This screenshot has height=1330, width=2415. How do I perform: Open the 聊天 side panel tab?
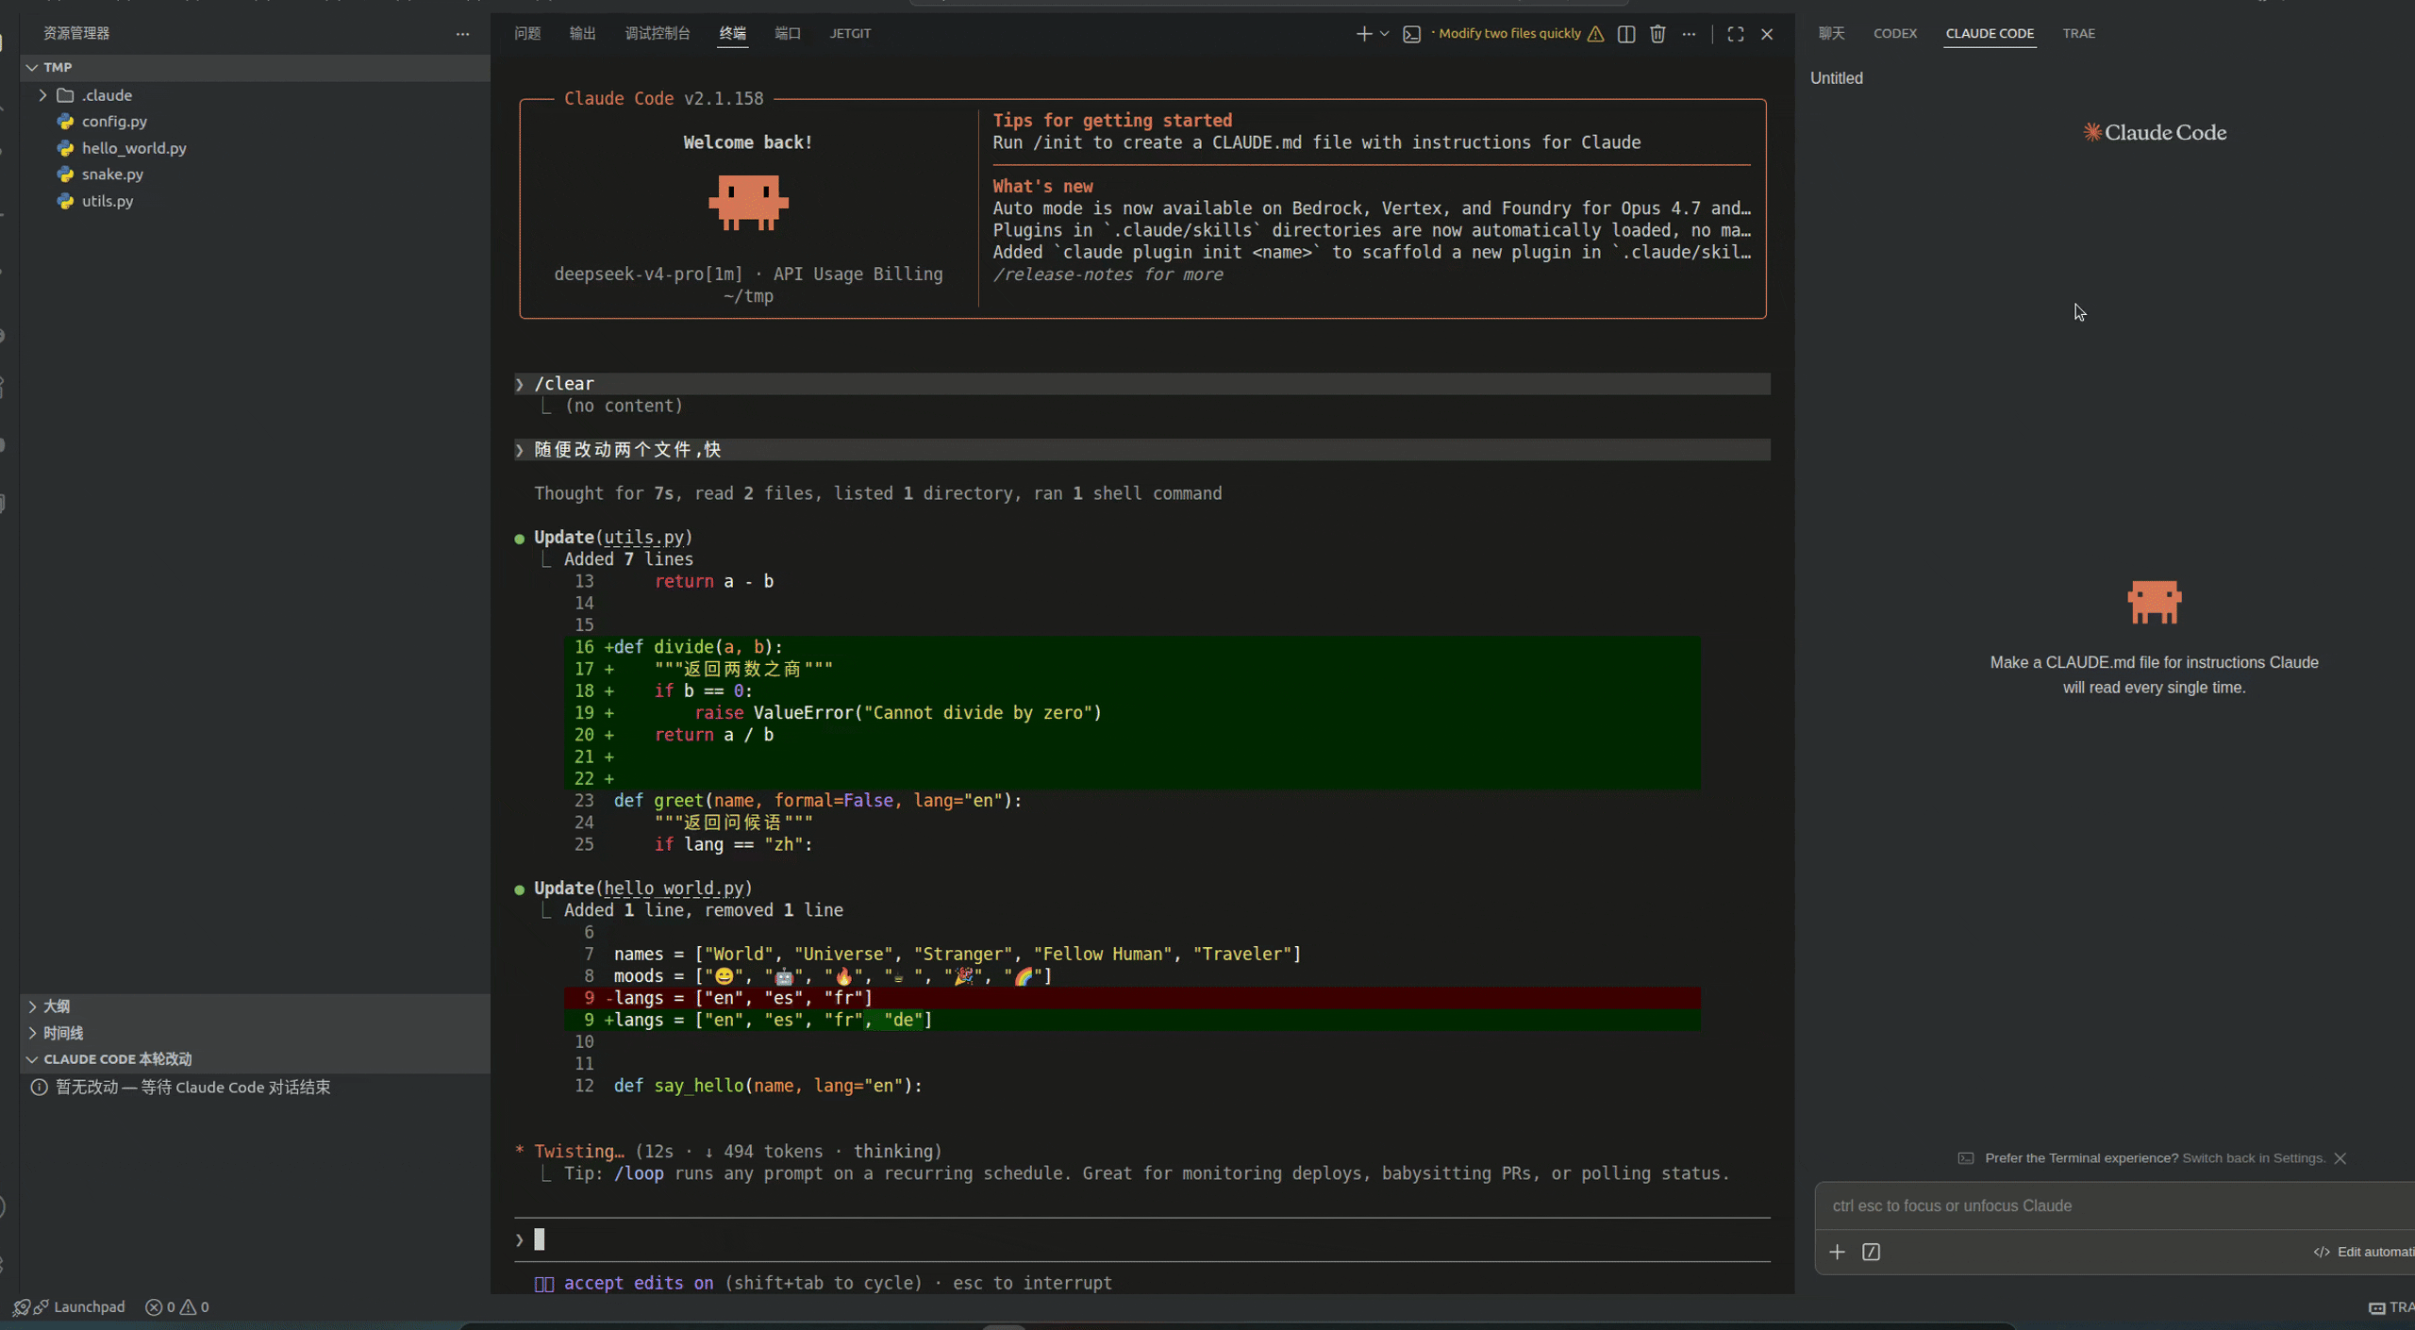click(1831, 34)
